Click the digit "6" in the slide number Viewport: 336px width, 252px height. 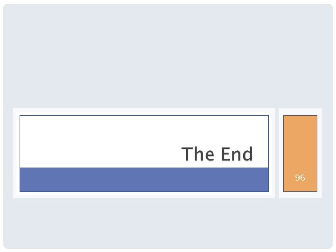(x=303, y=178)
